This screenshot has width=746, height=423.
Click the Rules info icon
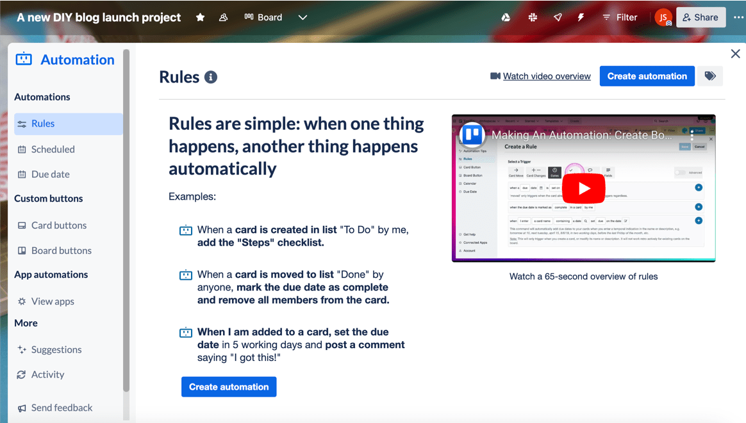pos(211,77)
